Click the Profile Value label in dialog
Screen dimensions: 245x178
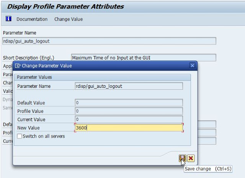[30, 111]
